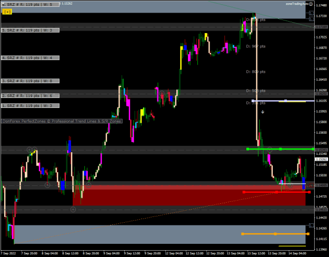The width and height of the screenshot is (329, 257).
Task: Click the middle handle of the orange line
Action: (275, 234)
